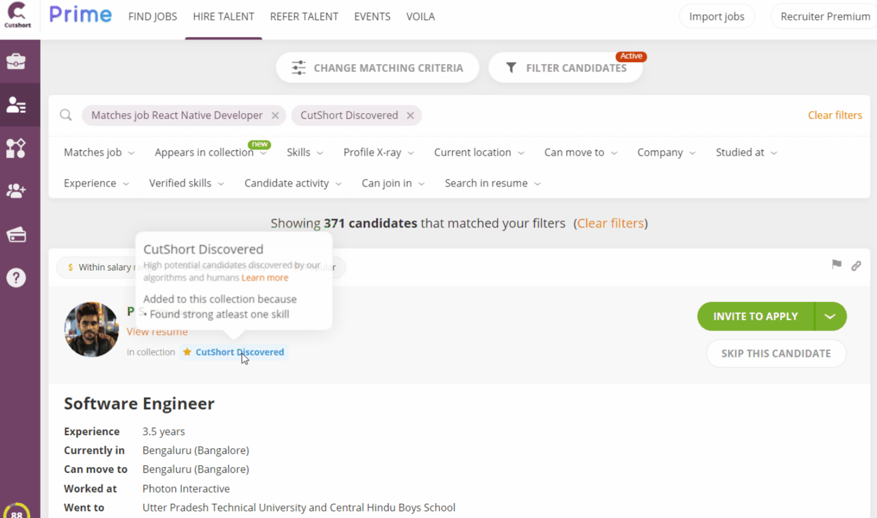This screenshot has width=877, height=518.
Task: Go to FIND JOBS tab
Action: pyautogui.click(x=152, y=17)
